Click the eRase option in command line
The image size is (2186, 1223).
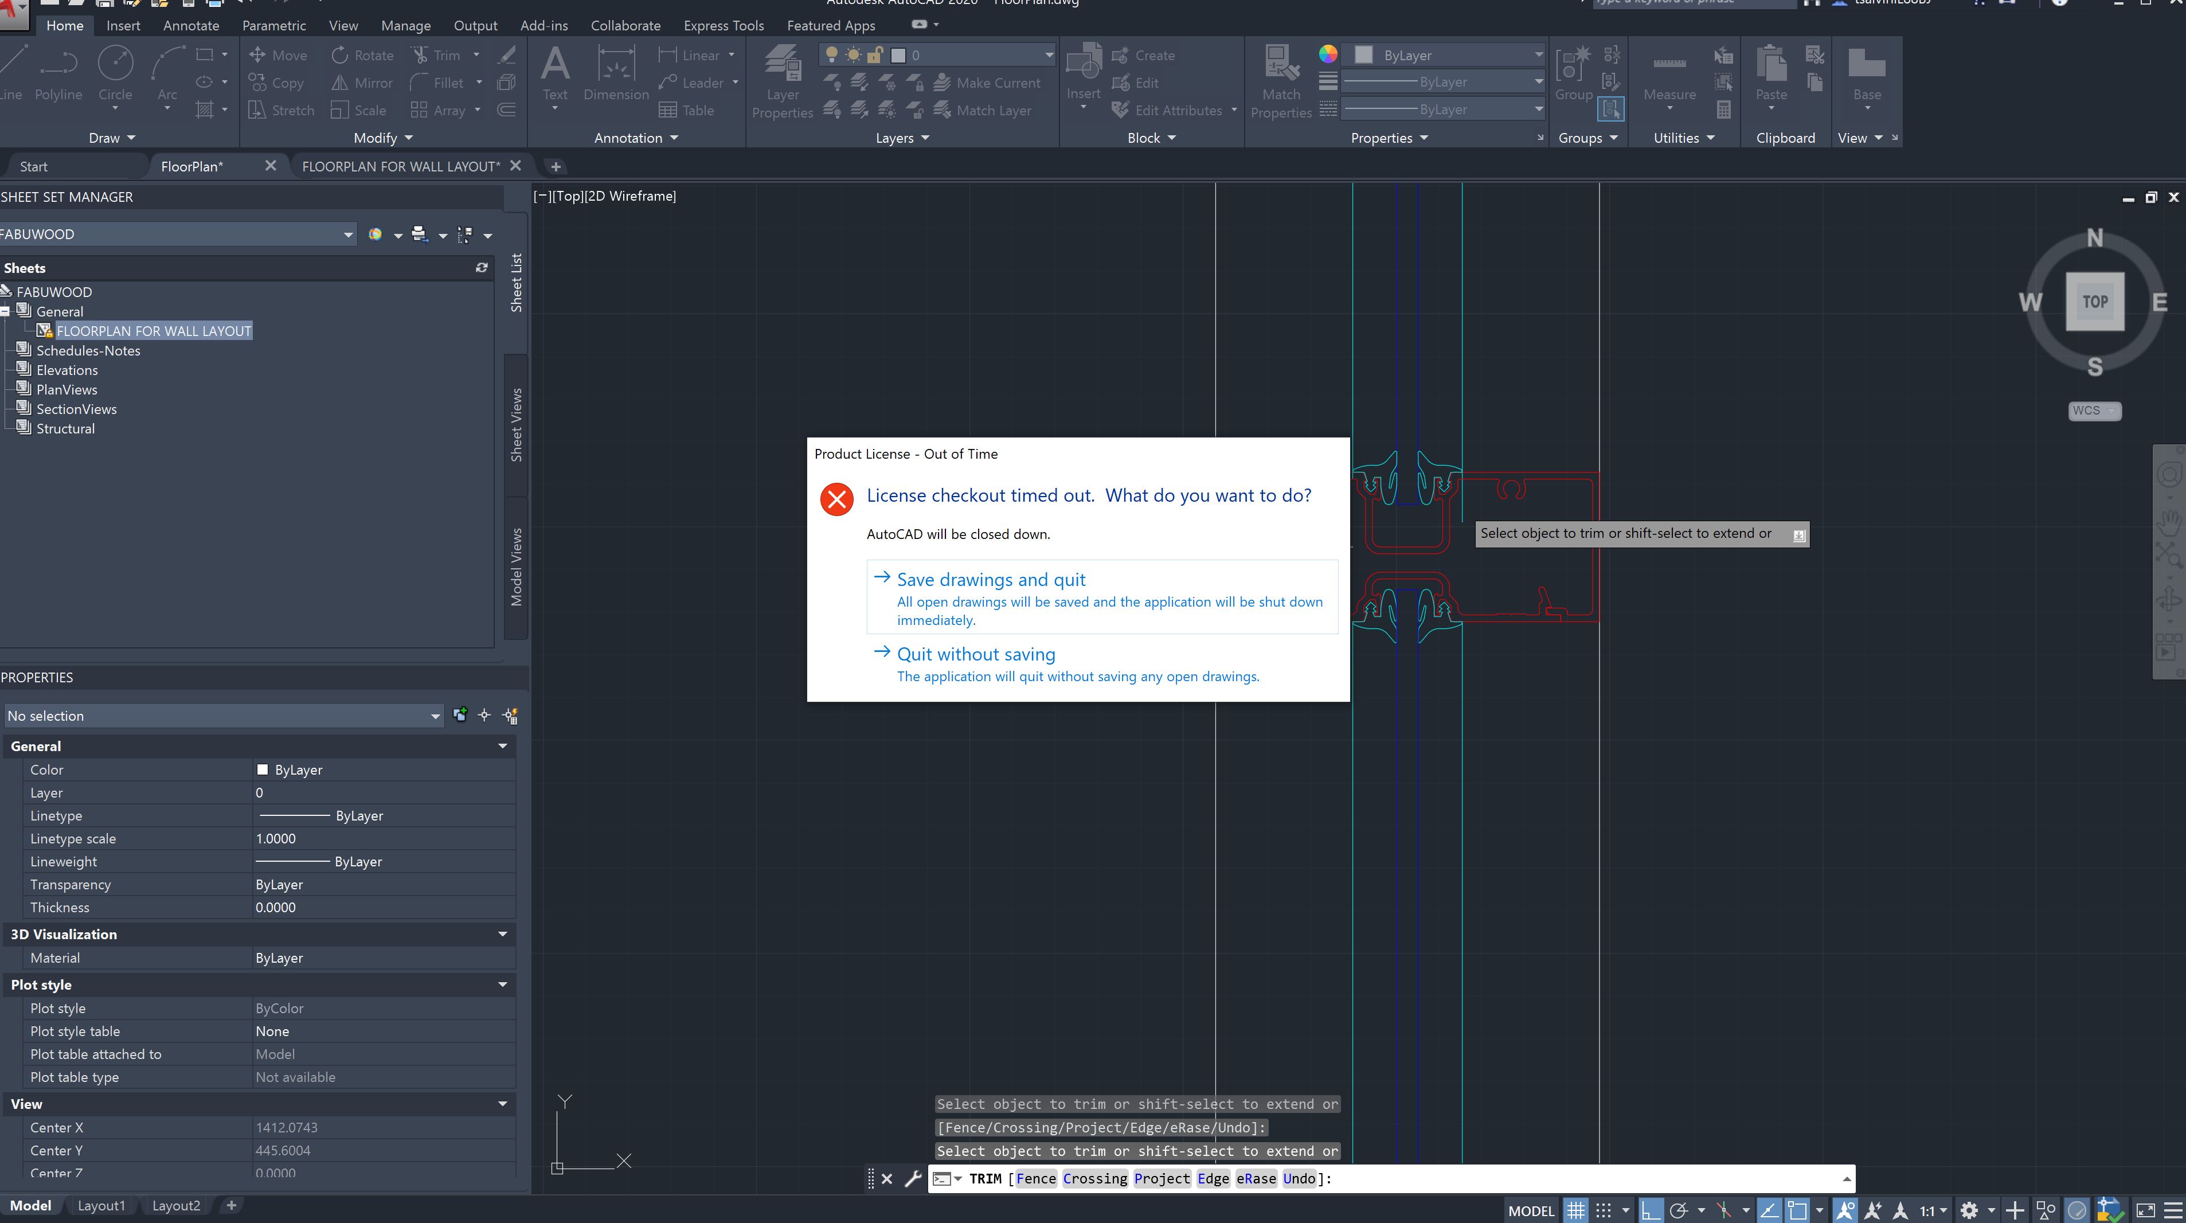click(1256, 1178)
